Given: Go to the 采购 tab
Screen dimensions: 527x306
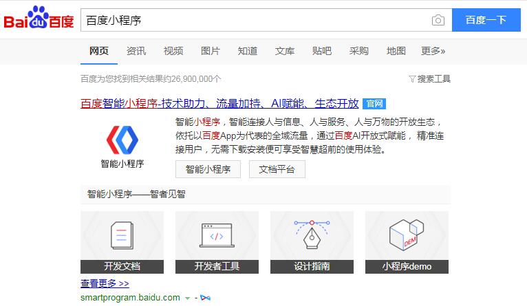Looking at the screenshot, I should click(x=358, y=51).
